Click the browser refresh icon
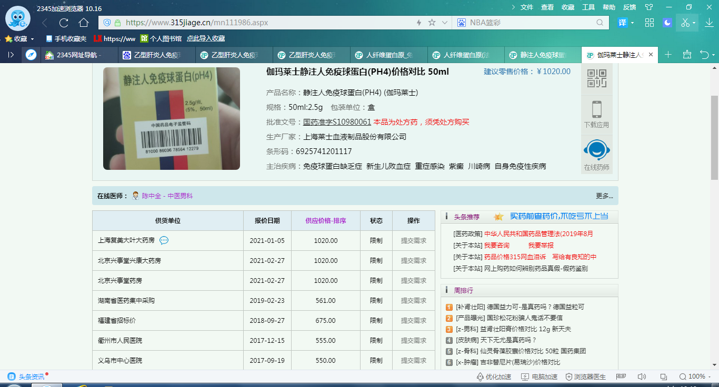 click(64, 23)
